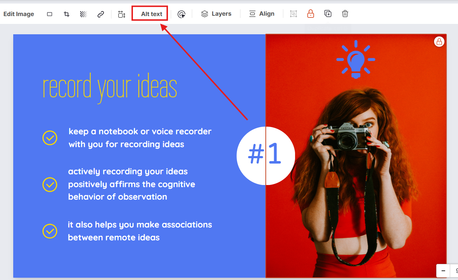The width and height of the screenshot is (458, 280).
Task: Click the grayed-out group icon
Action: 293,14
